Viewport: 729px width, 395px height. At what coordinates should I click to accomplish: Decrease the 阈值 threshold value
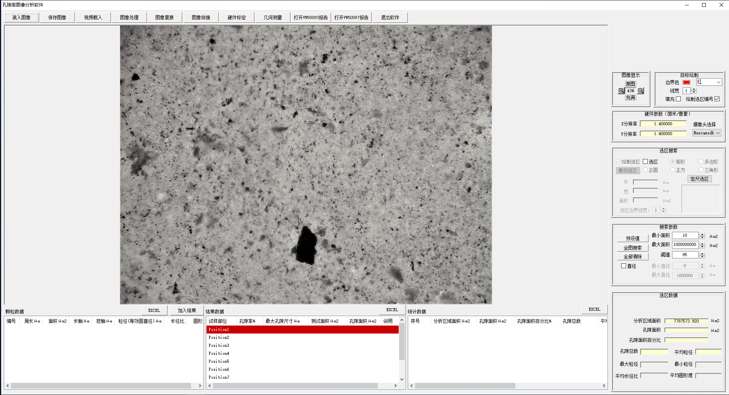702,257
